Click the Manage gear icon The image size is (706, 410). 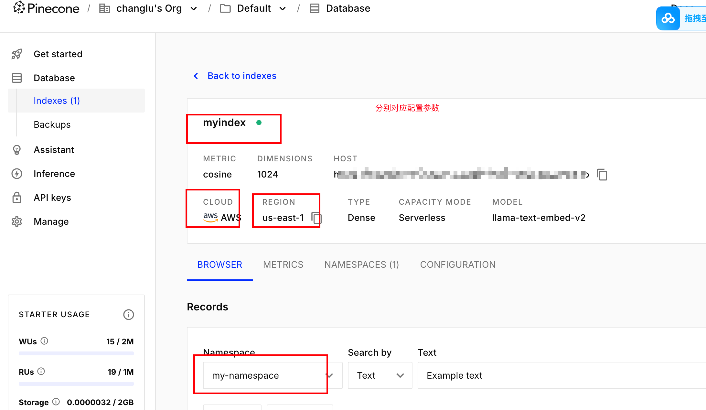17,221
